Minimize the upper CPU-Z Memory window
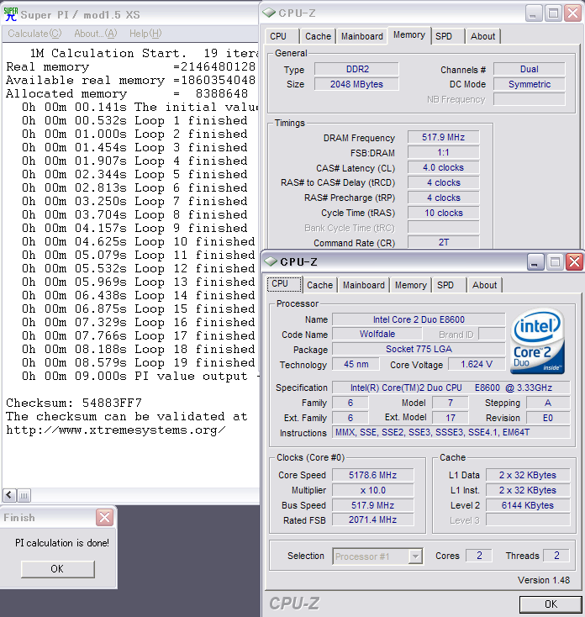The image size is (585, 617). coord(533,13)
